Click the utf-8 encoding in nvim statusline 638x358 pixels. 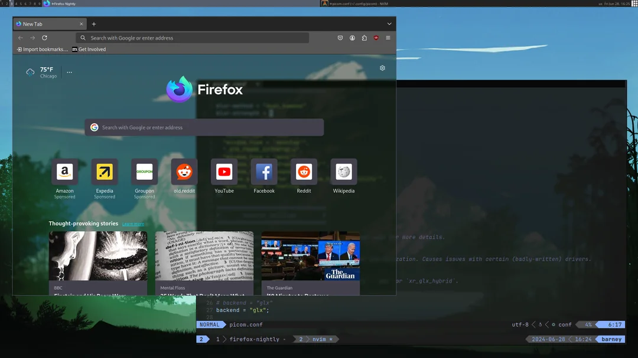pos(520,325)
